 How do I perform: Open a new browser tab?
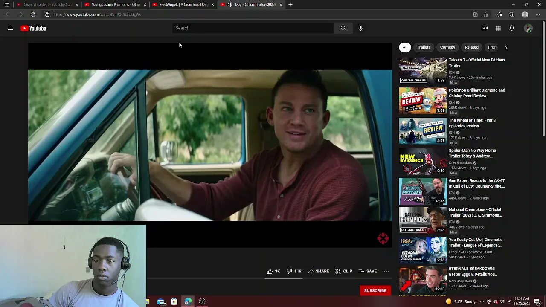[x=290, y=5]
